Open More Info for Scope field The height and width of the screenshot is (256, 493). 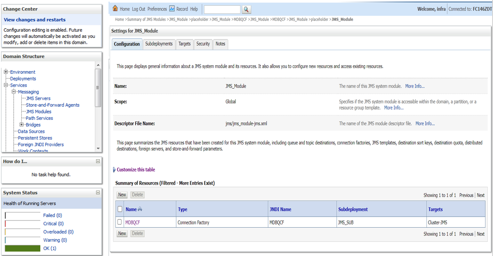pos(394,107)
